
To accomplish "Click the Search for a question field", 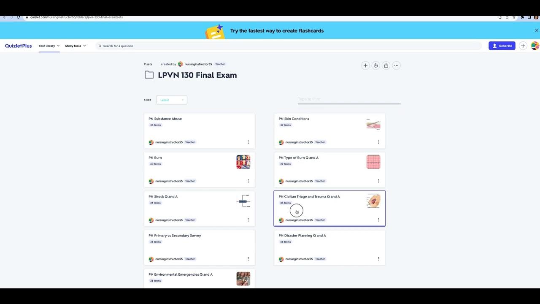I will point(289,46).
